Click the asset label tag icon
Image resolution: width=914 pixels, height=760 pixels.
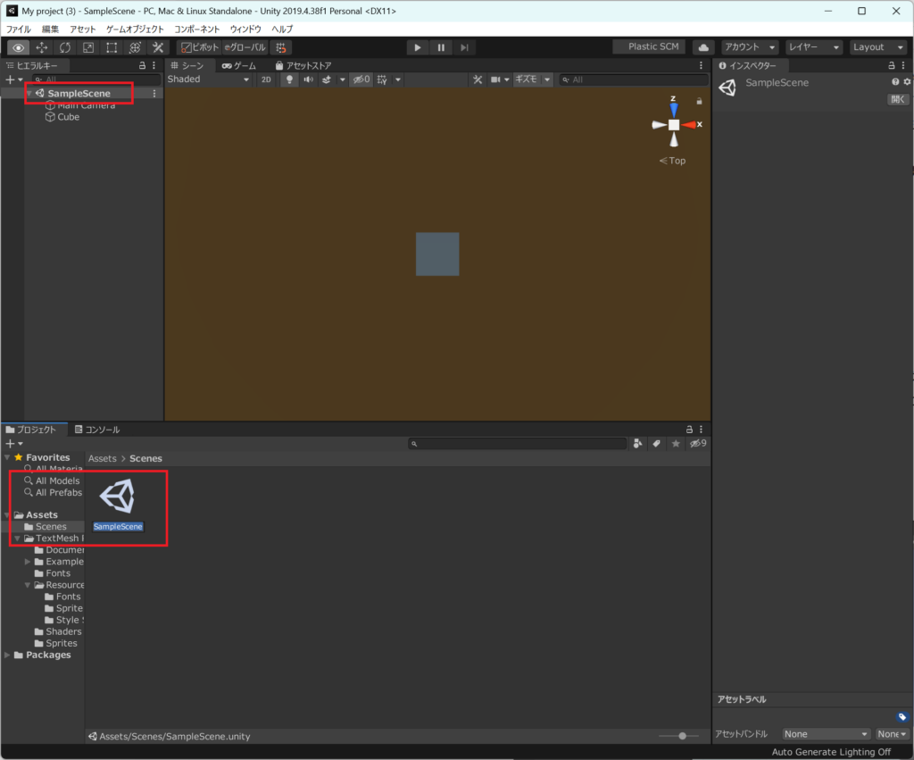pos(902,717)
